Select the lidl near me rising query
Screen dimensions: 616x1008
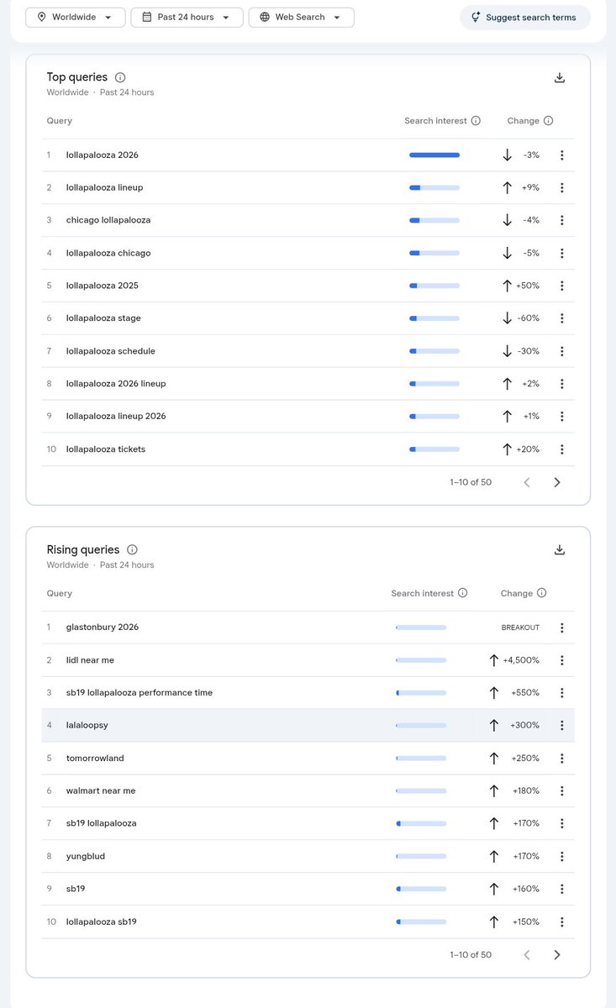pos(90,660)
